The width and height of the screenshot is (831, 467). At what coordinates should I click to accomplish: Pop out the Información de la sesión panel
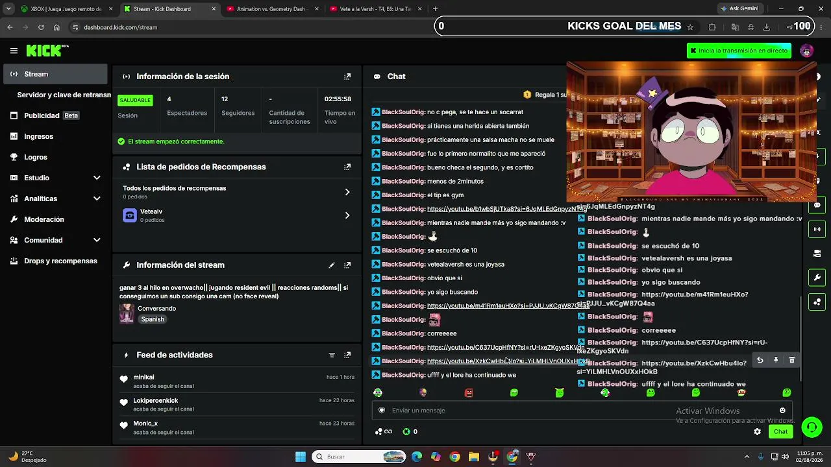347,77
